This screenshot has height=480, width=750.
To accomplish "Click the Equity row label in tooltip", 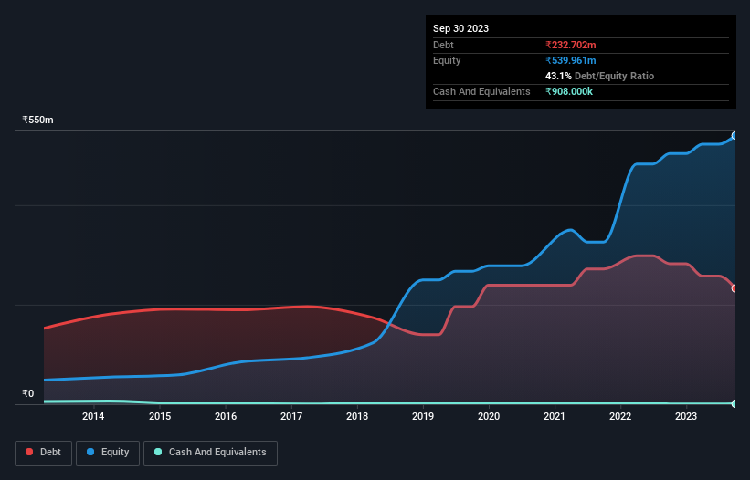I will click(x=447, y=60).
